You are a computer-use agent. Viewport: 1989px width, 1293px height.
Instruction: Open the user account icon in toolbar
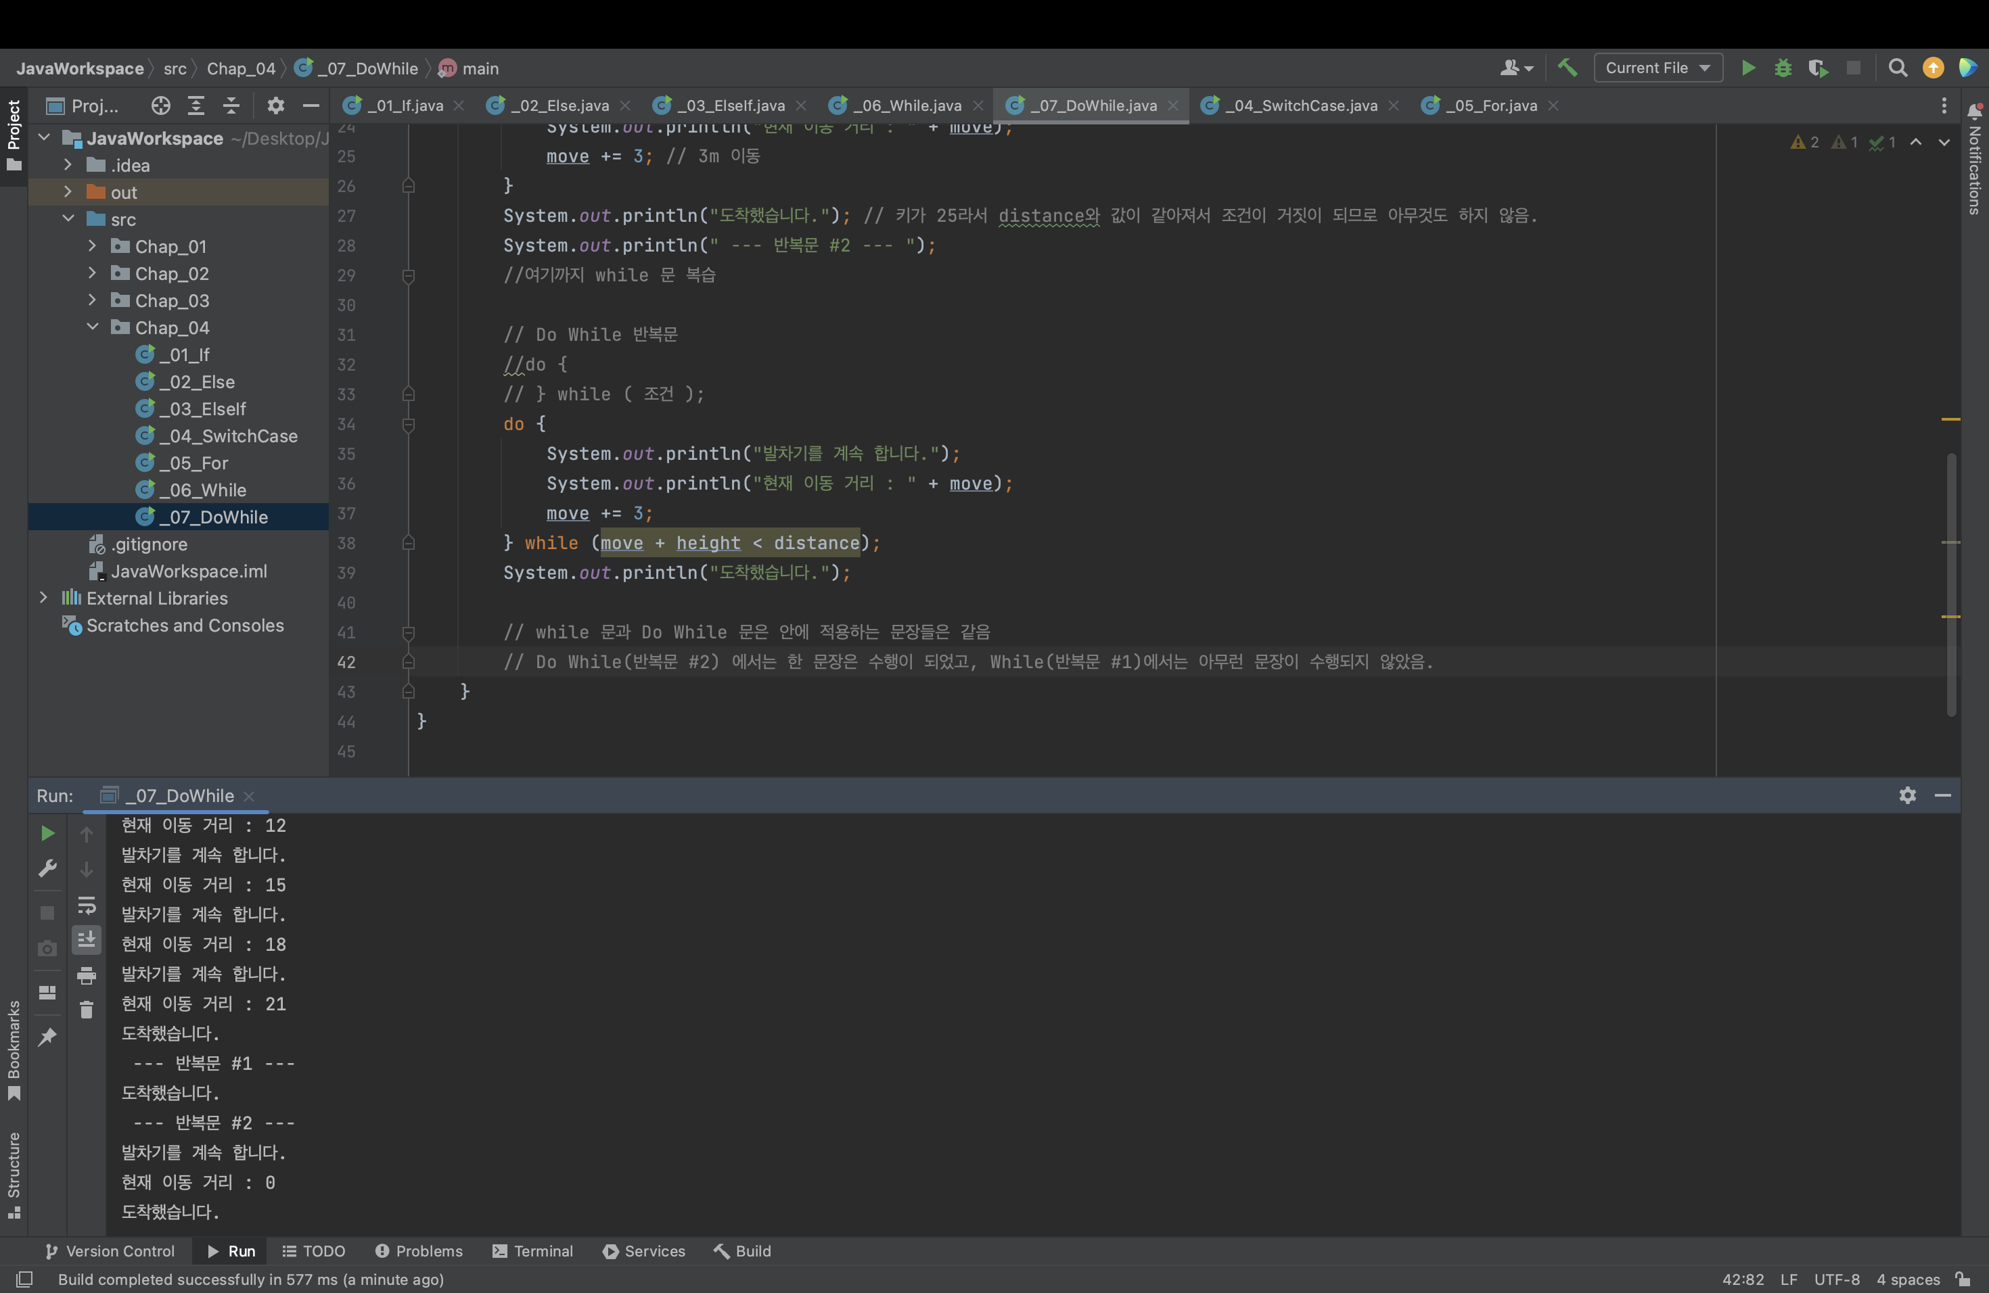[x=1515, y=68]
